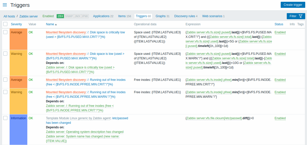Click the filter funnel icon
Viewport: 307px width, 145px height.
click(x=300, y=16)
